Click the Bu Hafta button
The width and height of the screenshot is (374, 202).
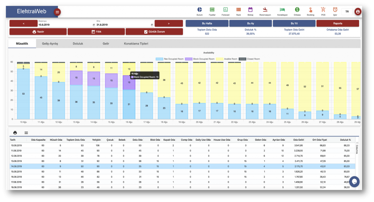tap(207, 23)
